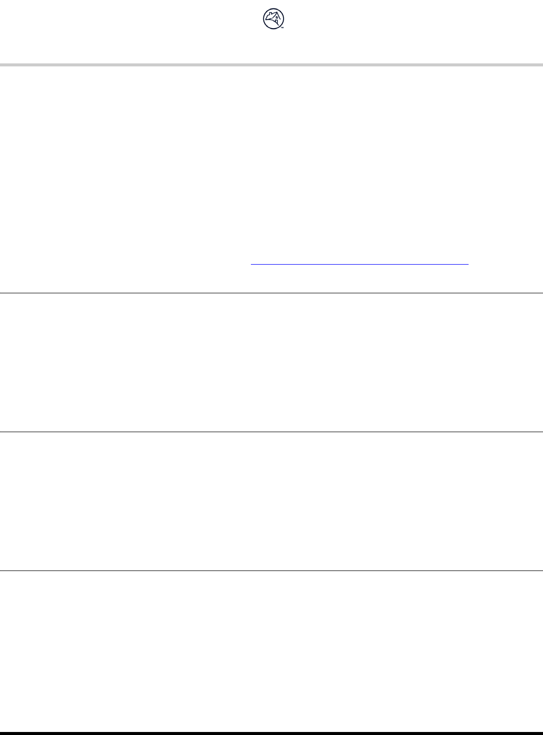Click the blank underlined field line

[x=359, y=264]
